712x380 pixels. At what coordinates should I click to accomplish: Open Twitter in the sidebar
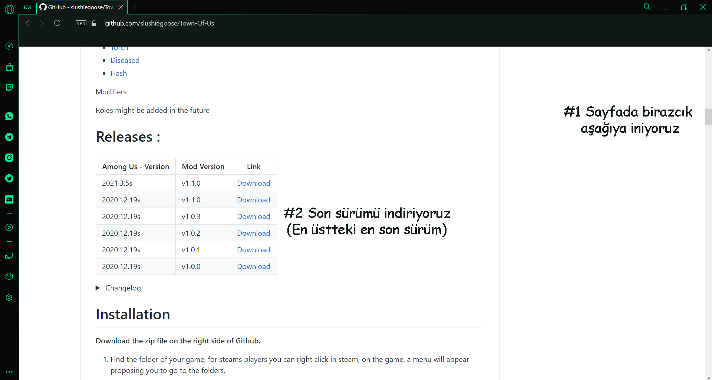[9, 178]
